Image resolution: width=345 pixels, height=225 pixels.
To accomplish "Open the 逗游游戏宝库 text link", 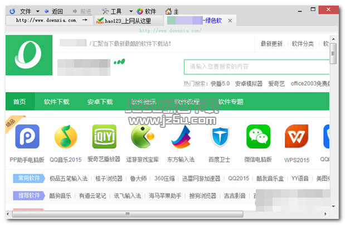I will coord(142,160).
